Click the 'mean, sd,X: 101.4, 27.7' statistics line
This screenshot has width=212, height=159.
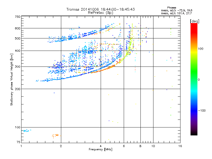tap(176, 13)
